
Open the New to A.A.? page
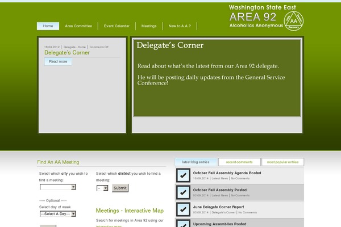coord(180,26)
